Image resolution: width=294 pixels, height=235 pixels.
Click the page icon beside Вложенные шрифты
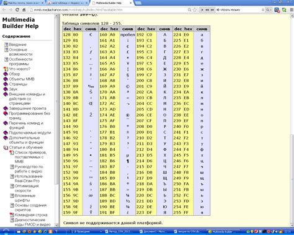point(12,195)
